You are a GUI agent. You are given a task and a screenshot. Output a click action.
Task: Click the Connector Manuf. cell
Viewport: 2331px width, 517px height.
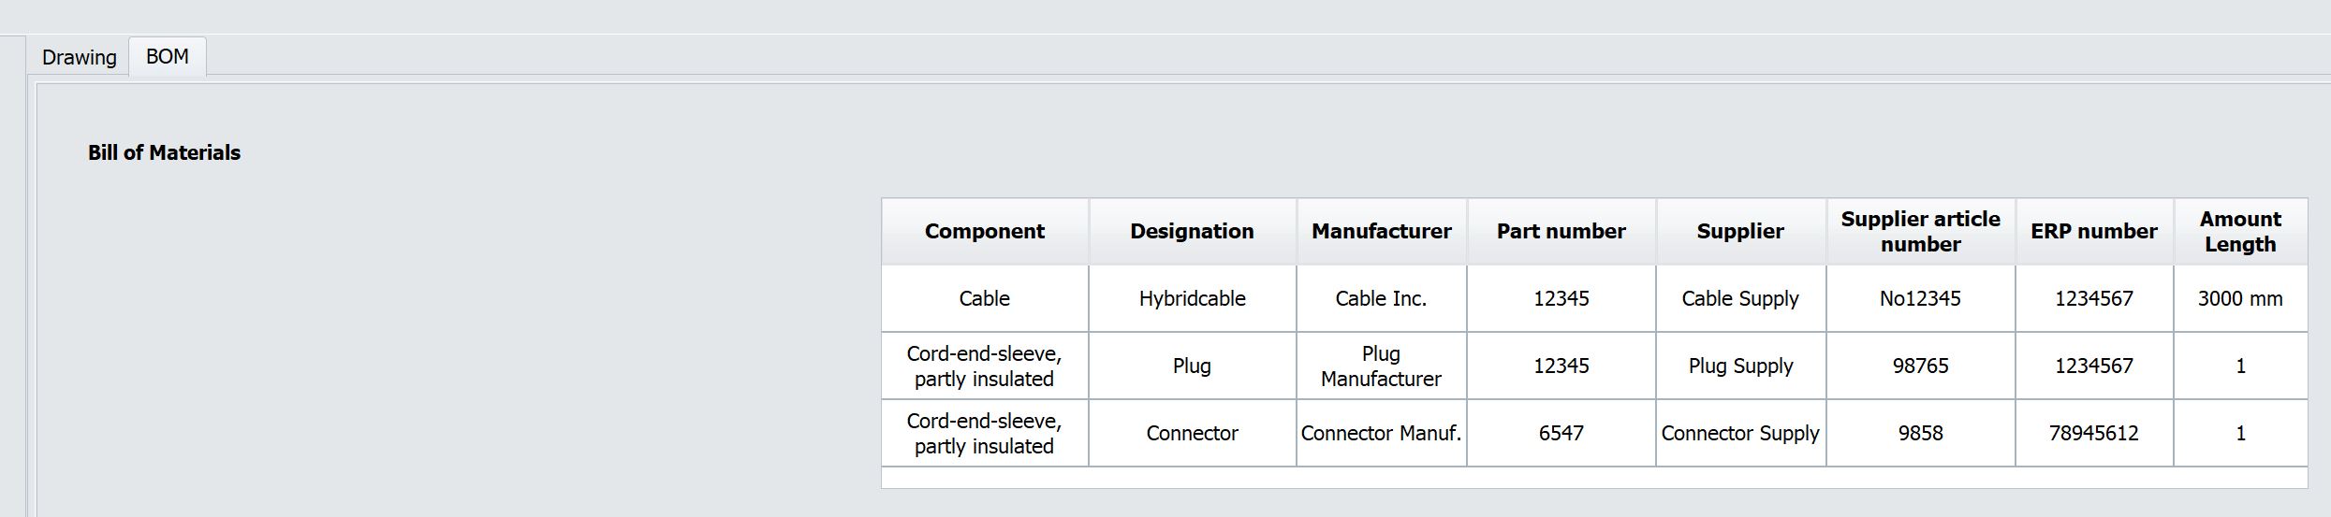coord(1381,433)
